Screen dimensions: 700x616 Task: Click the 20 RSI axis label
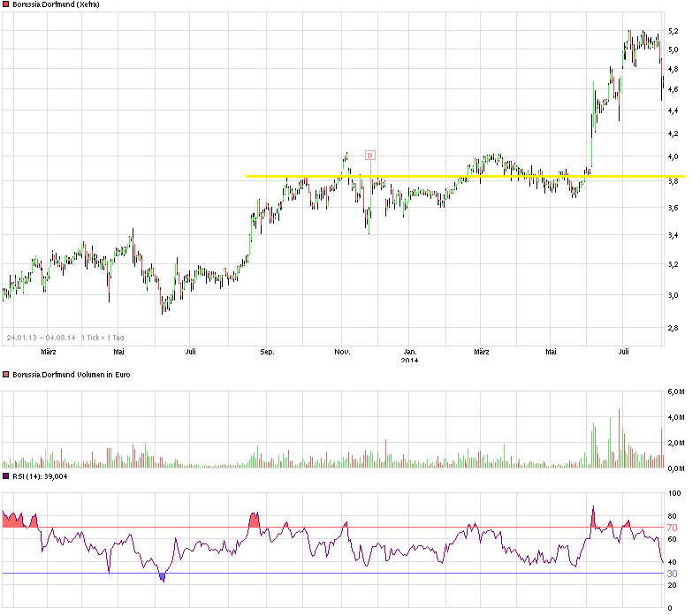(x=672, y=585)
